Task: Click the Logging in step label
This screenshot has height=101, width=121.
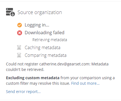Action: coord(37,25)
